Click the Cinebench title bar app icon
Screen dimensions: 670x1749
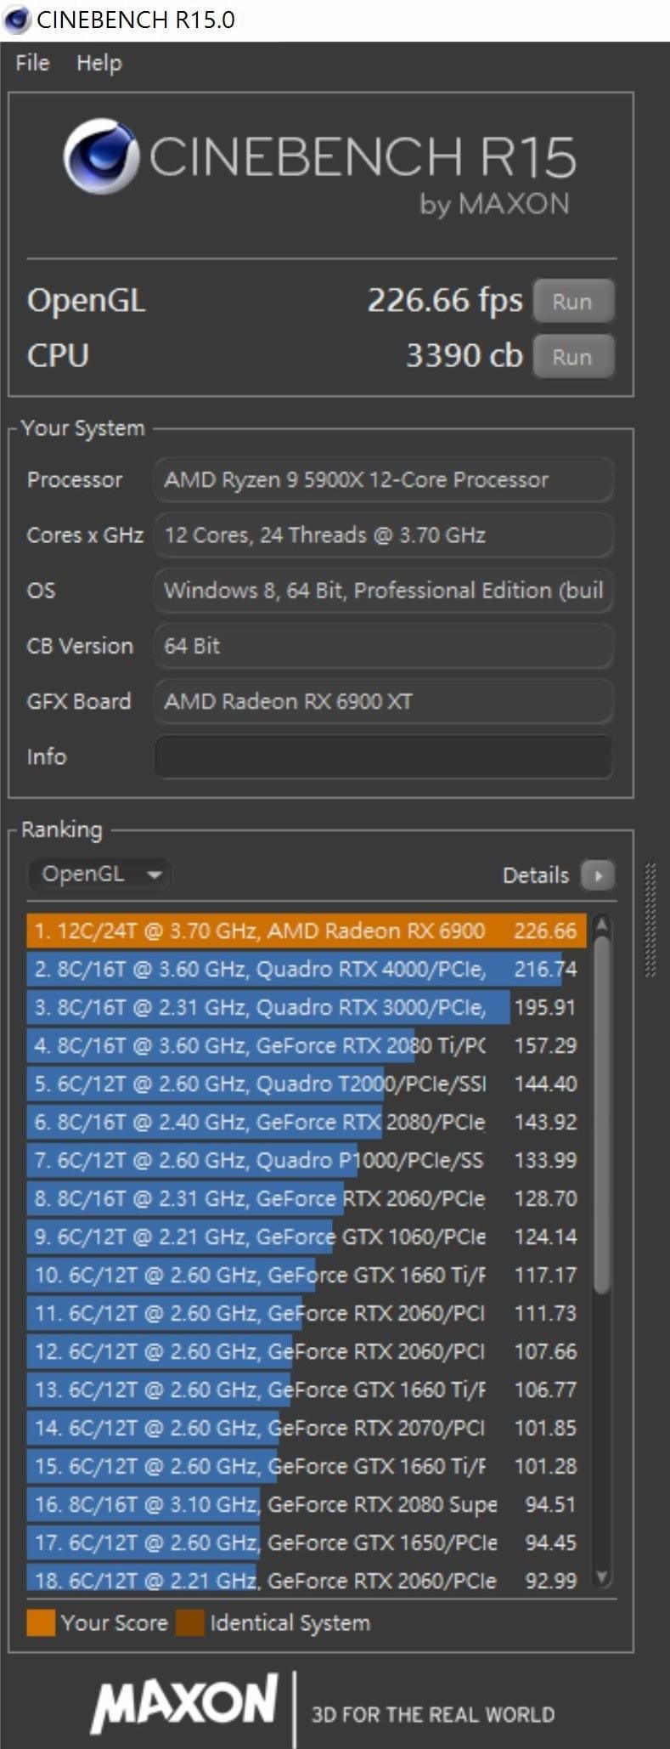point(17,20)
